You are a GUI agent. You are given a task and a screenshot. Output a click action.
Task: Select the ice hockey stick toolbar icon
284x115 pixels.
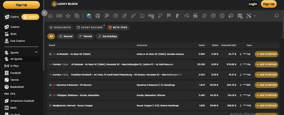point(124,16)
